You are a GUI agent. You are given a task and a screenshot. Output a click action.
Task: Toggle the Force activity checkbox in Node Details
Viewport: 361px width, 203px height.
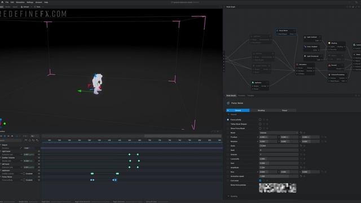pos(260,120)
